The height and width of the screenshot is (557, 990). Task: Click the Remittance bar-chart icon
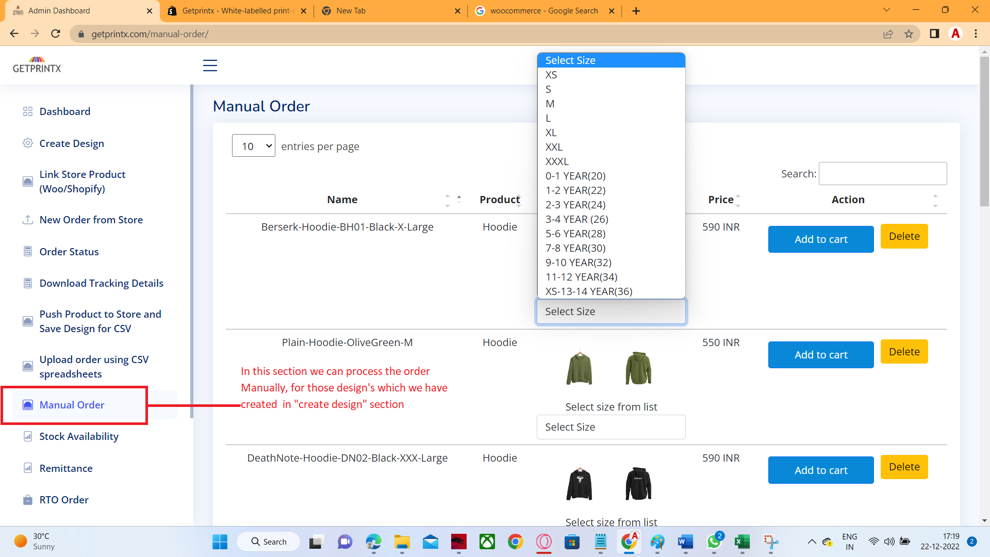click(28, 468)
